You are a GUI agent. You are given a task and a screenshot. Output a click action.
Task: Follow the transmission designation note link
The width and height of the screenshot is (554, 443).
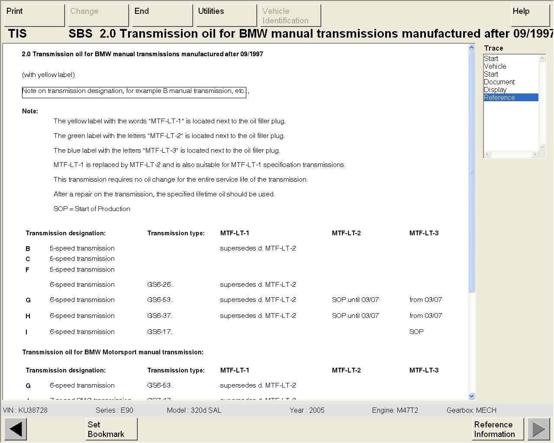(x=134, y=91)
